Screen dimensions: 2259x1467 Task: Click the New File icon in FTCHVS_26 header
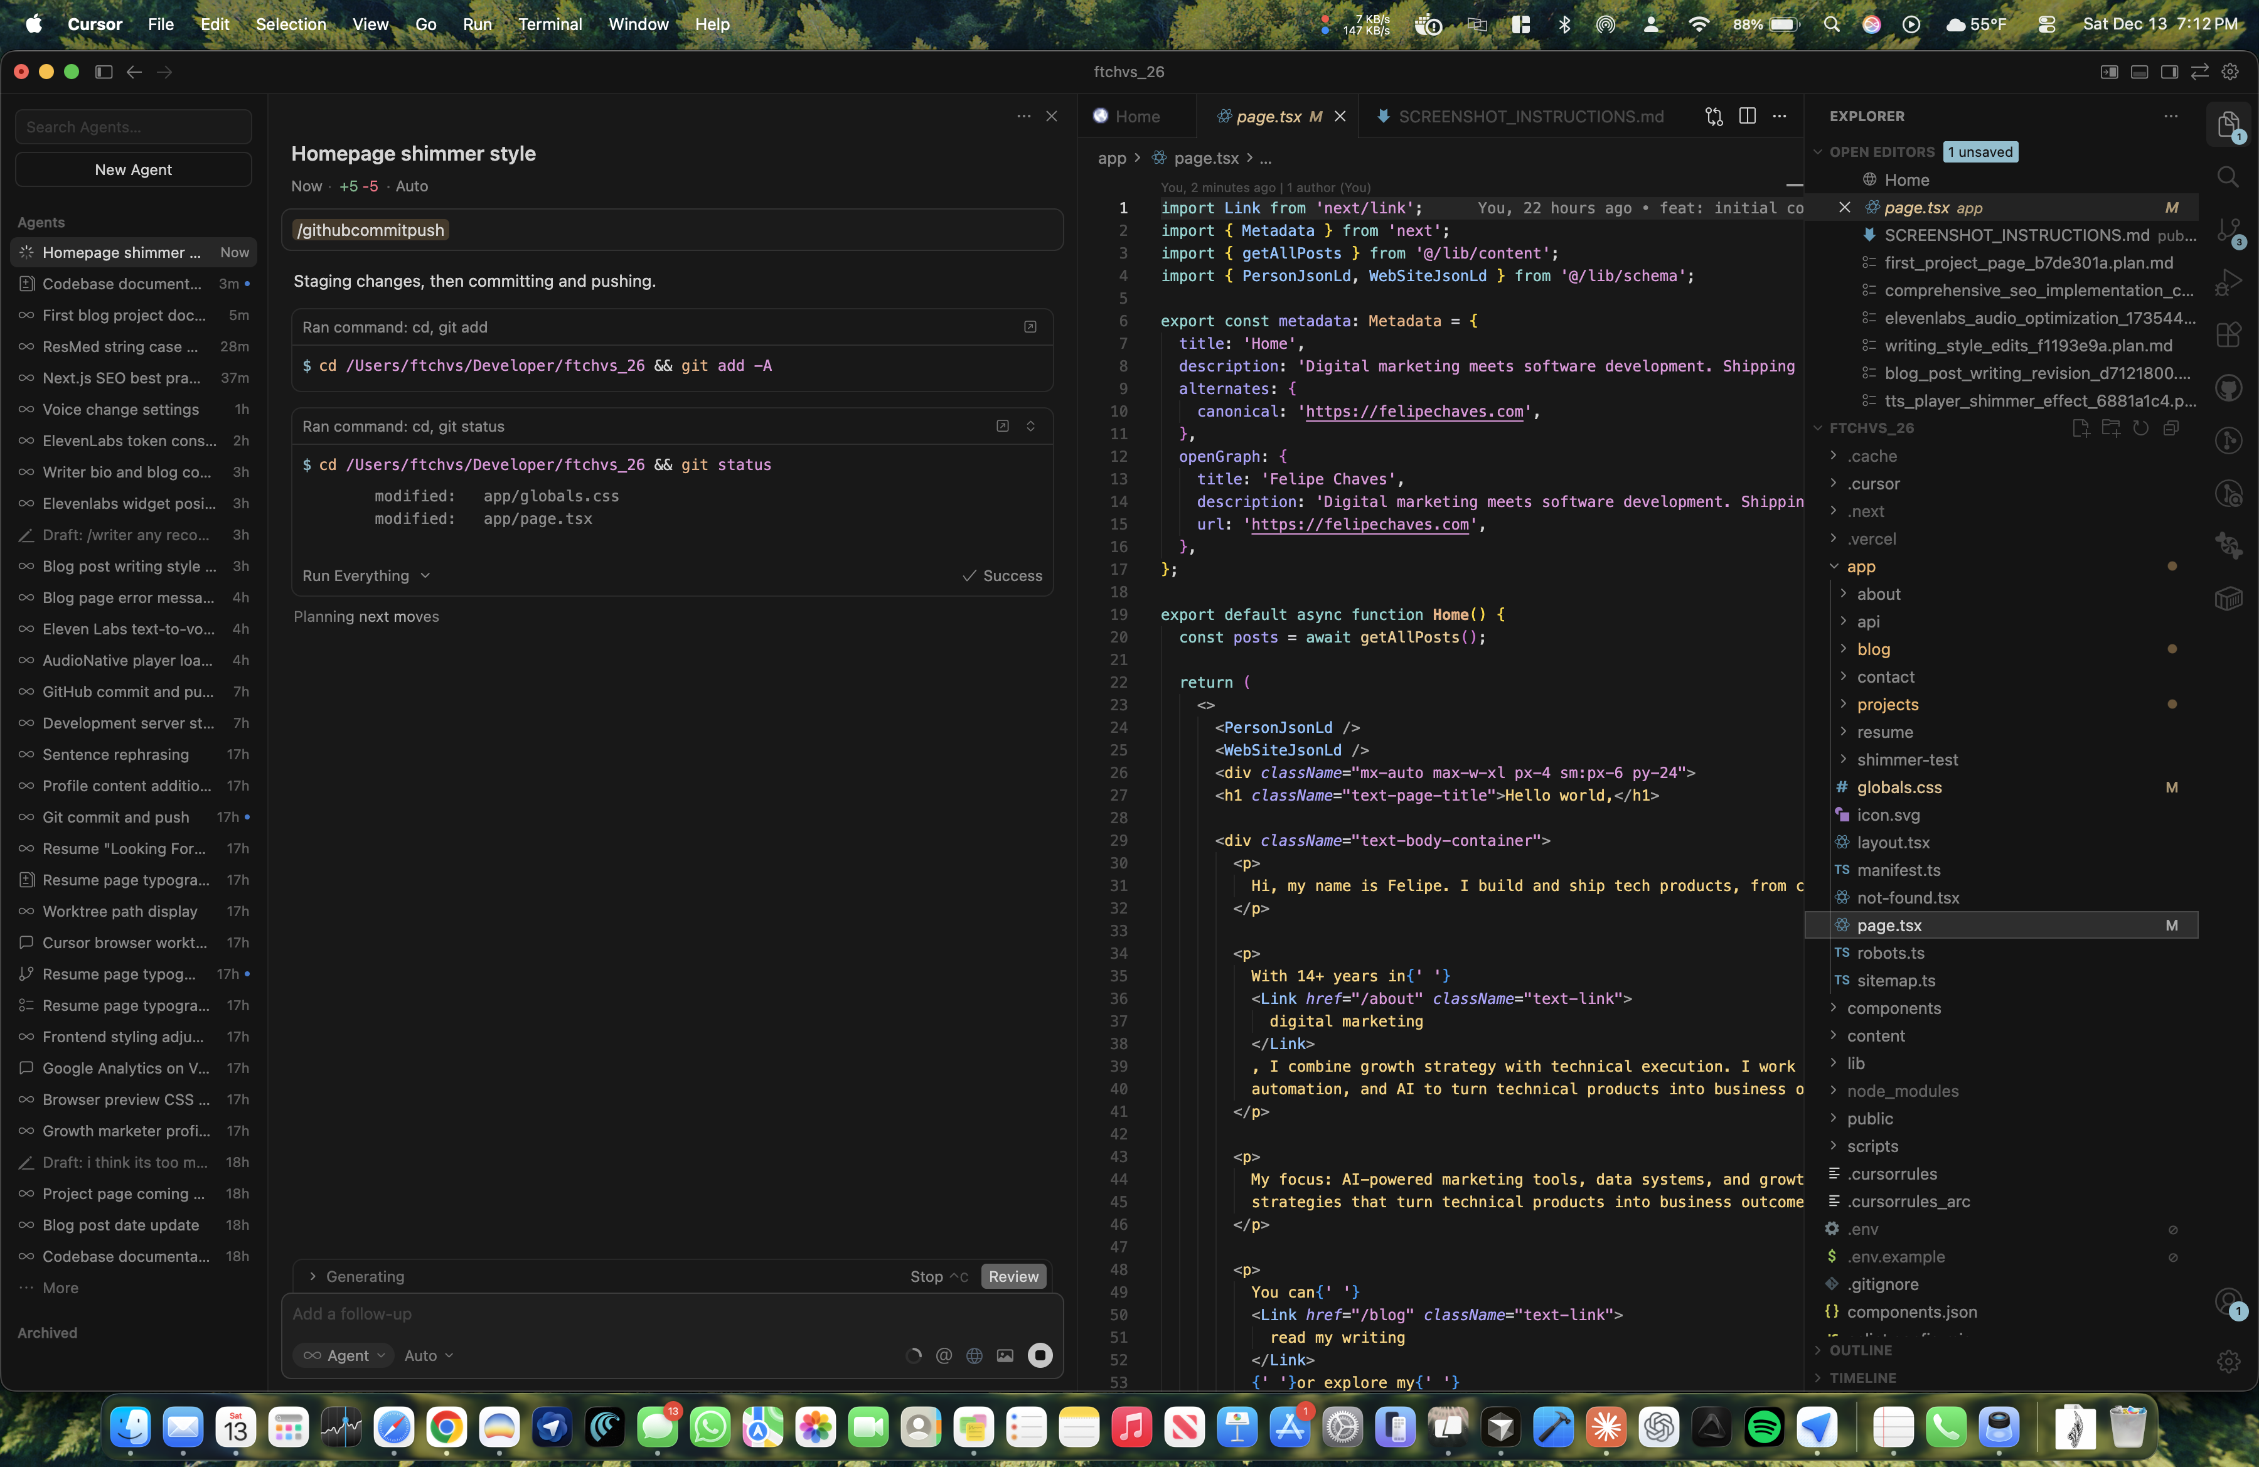tap(2081, 428)
